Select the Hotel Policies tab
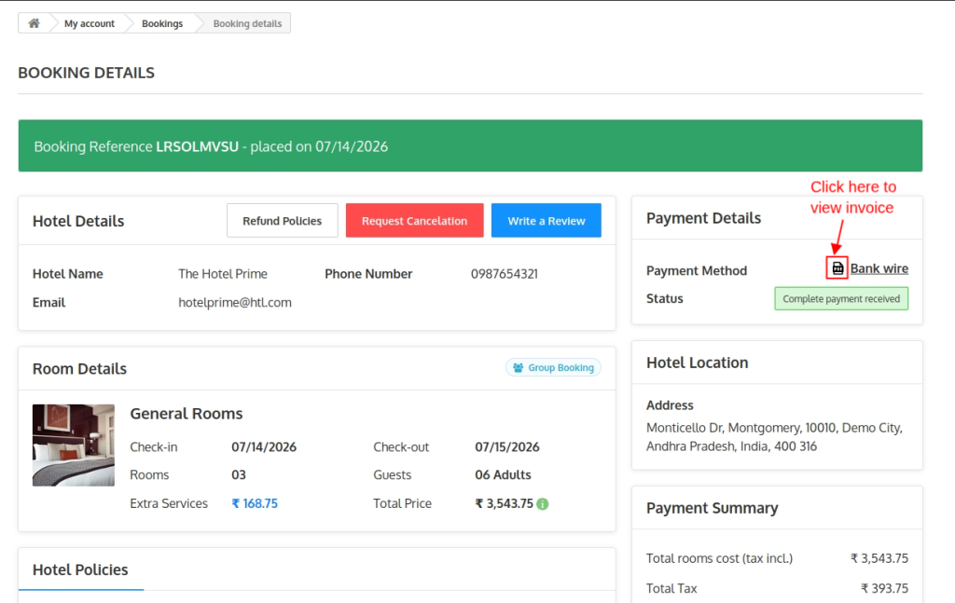 pyautogui.click(x=80, y=569)
